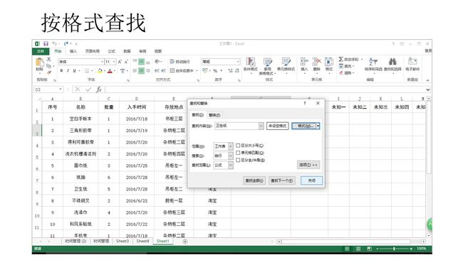The width and height of the screenshot is (463, 260).
Task: Open Format as Table styles
Action: point(267,66)
